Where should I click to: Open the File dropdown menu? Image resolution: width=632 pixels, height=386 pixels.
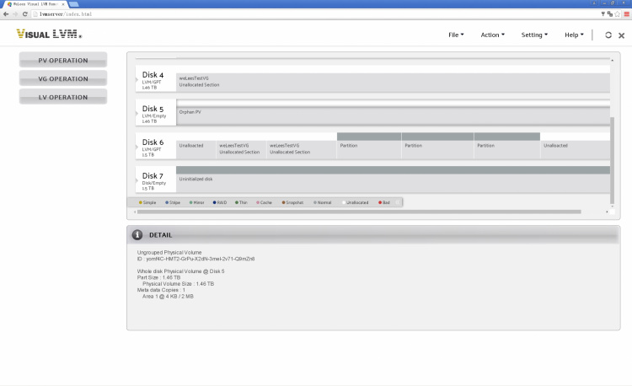tap(456, 35)
